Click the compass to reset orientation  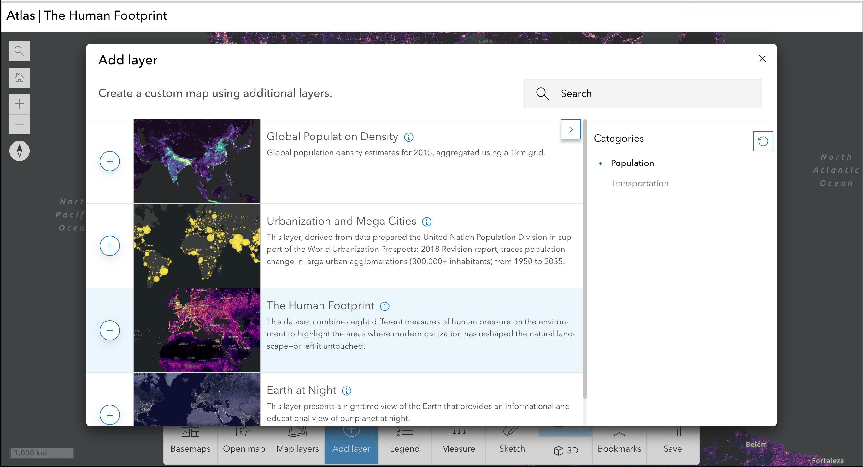(20, 151)
